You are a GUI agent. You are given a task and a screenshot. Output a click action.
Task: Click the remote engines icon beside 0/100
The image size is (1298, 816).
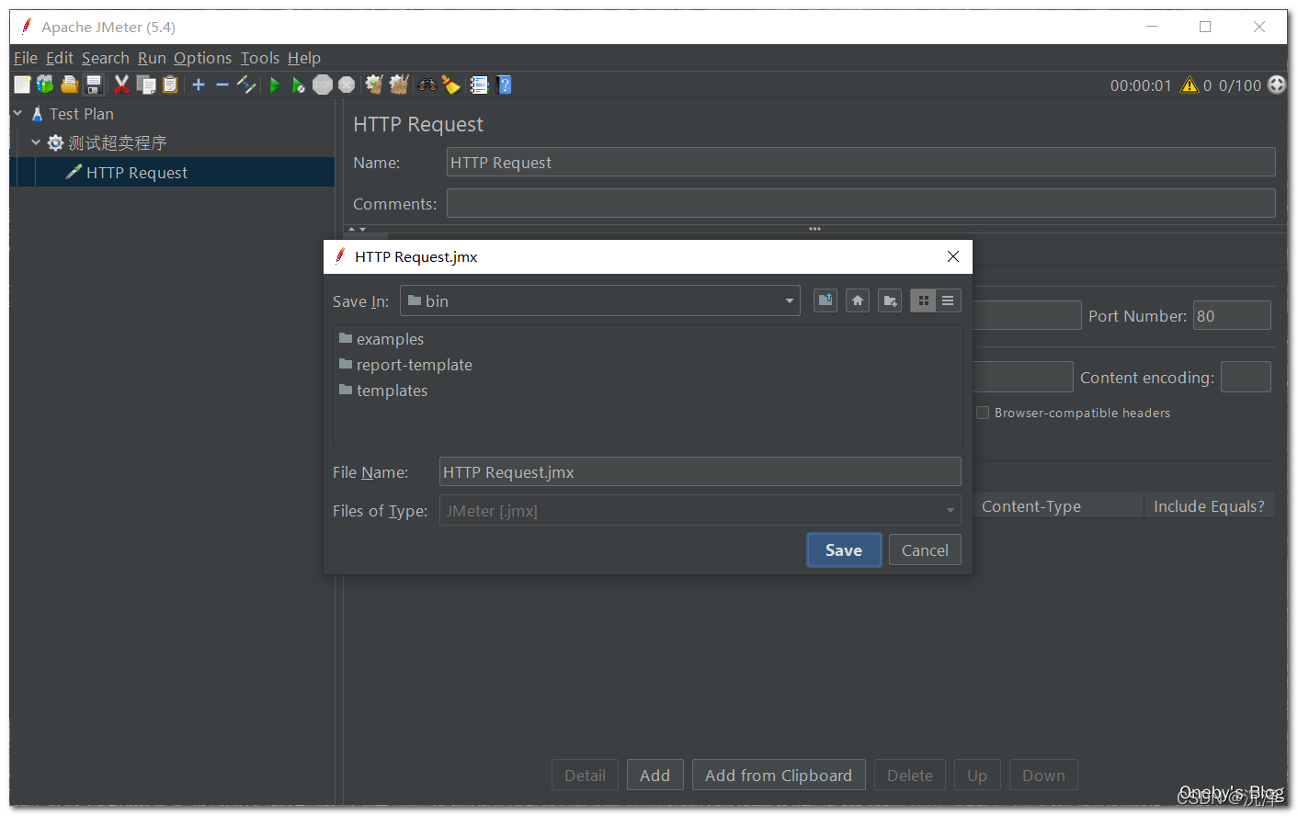point(1277,85)
